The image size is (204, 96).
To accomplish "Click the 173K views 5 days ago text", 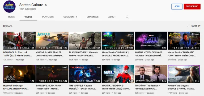I will [178, 93].
